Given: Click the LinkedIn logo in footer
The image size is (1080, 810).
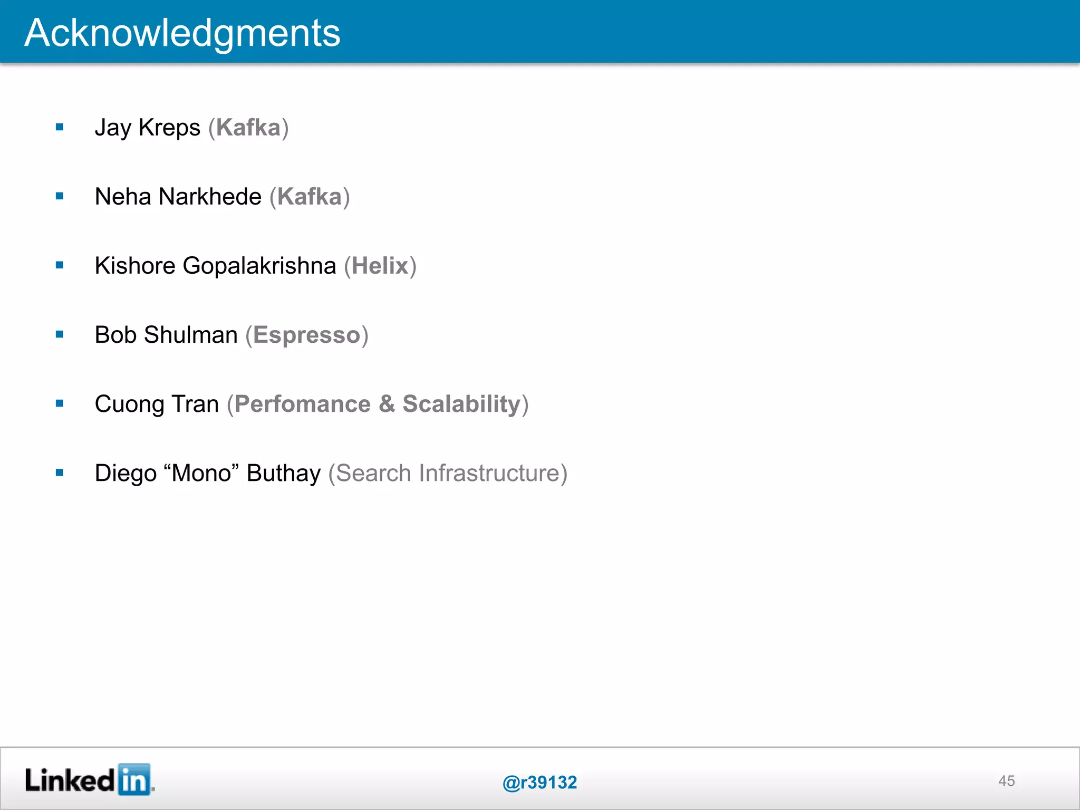Looking at the screenshot, I should point(90,779).
